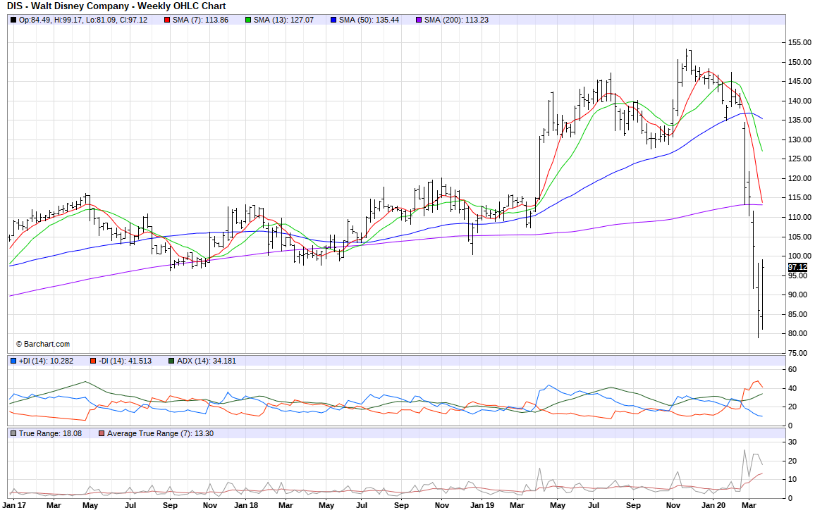Click the current price marker 97.12
This screenshot has width=815, height=527.
point(797,268)
